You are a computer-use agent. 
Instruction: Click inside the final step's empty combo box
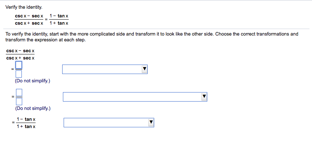pos(109,123)
